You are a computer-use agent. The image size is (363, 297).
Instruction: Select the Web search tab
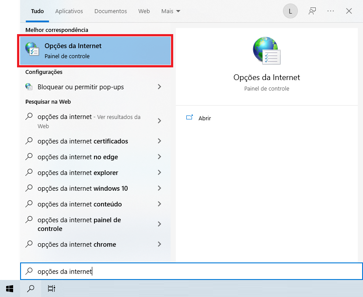144,11
